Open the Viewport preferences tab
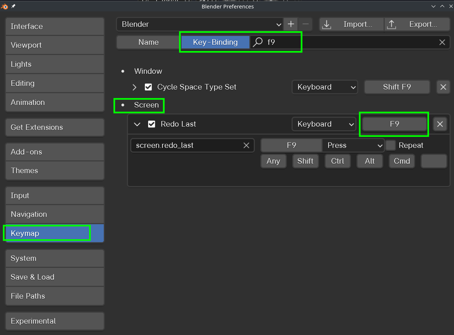 pos(55,45)
